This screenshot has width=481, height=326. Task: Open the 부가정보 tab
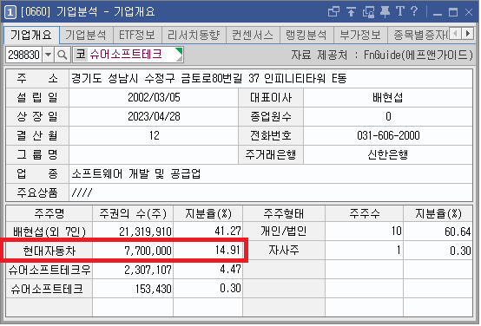point(360,36)
